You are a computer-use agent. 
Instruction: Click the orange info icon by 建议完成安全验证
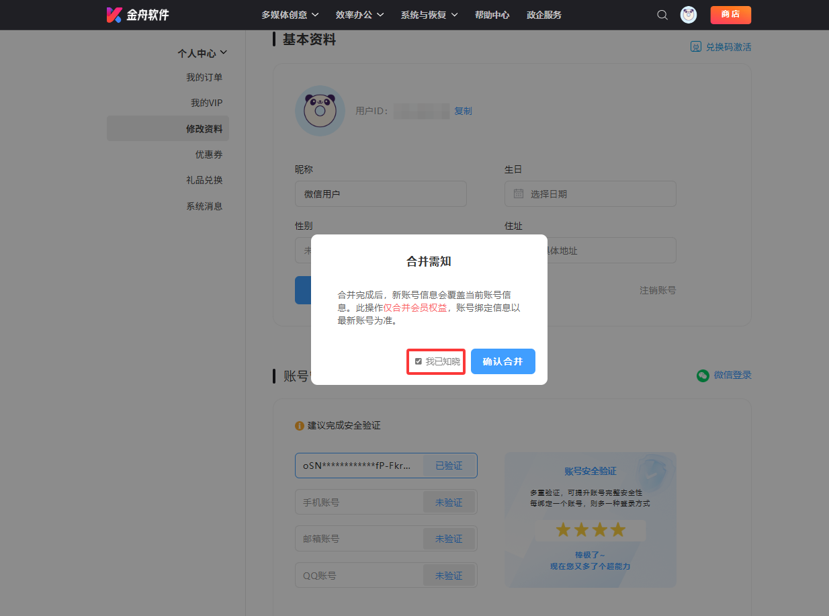coord(300,426)
